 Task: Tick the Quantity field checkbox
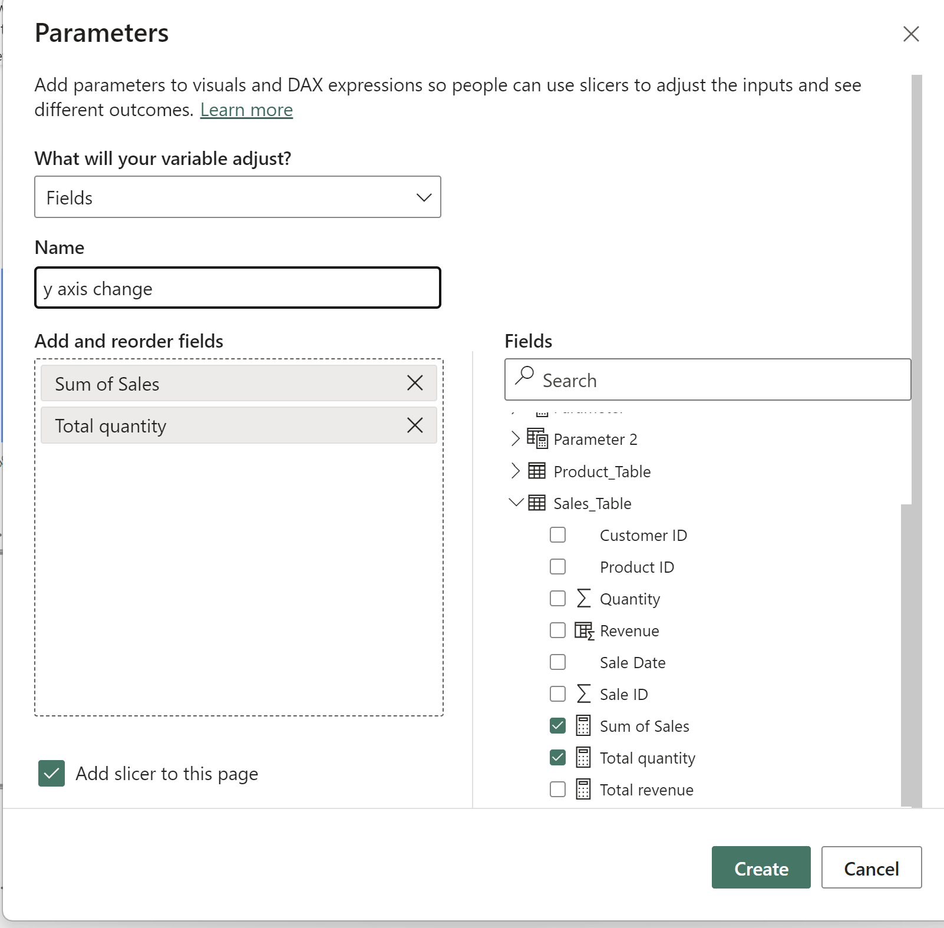click(557, 599)
